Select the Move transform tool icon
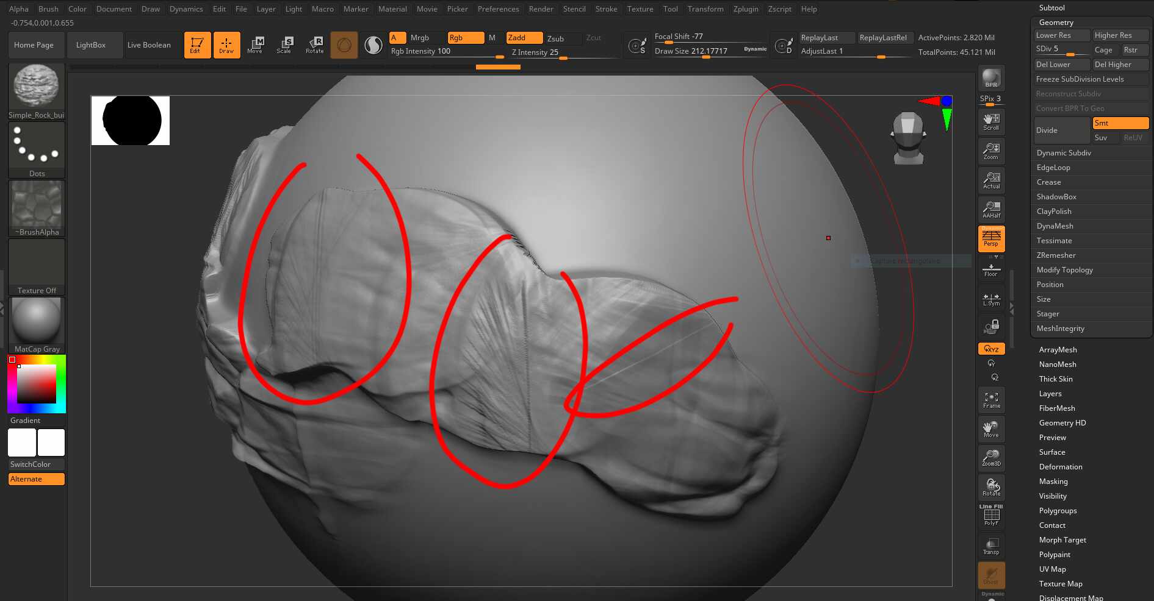1154x601 pixels. [x=255, y=44]
